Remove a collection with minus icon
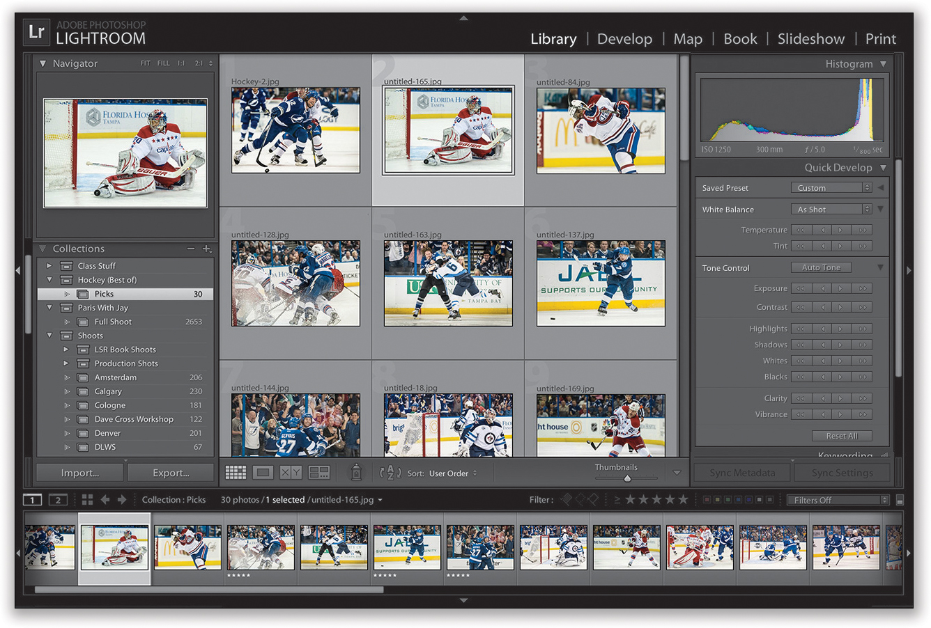 pyautogui.click(x=191, y=249)
